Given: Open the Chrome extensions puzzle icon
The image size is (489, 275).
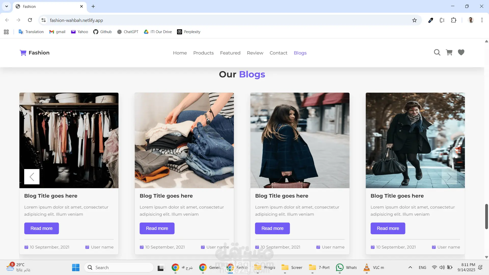Looking at the screenshot, I should [x=454, y=20].
